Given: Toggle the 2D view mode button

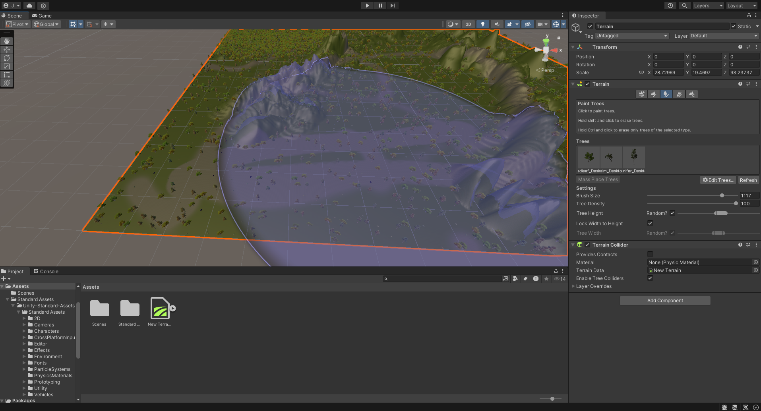Looking at the screenshot, I should tap(469, 24).
